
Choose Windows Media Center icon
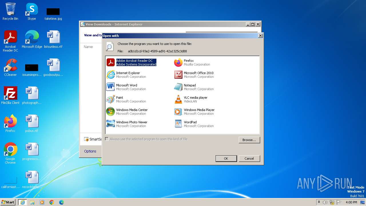(111, 112)
